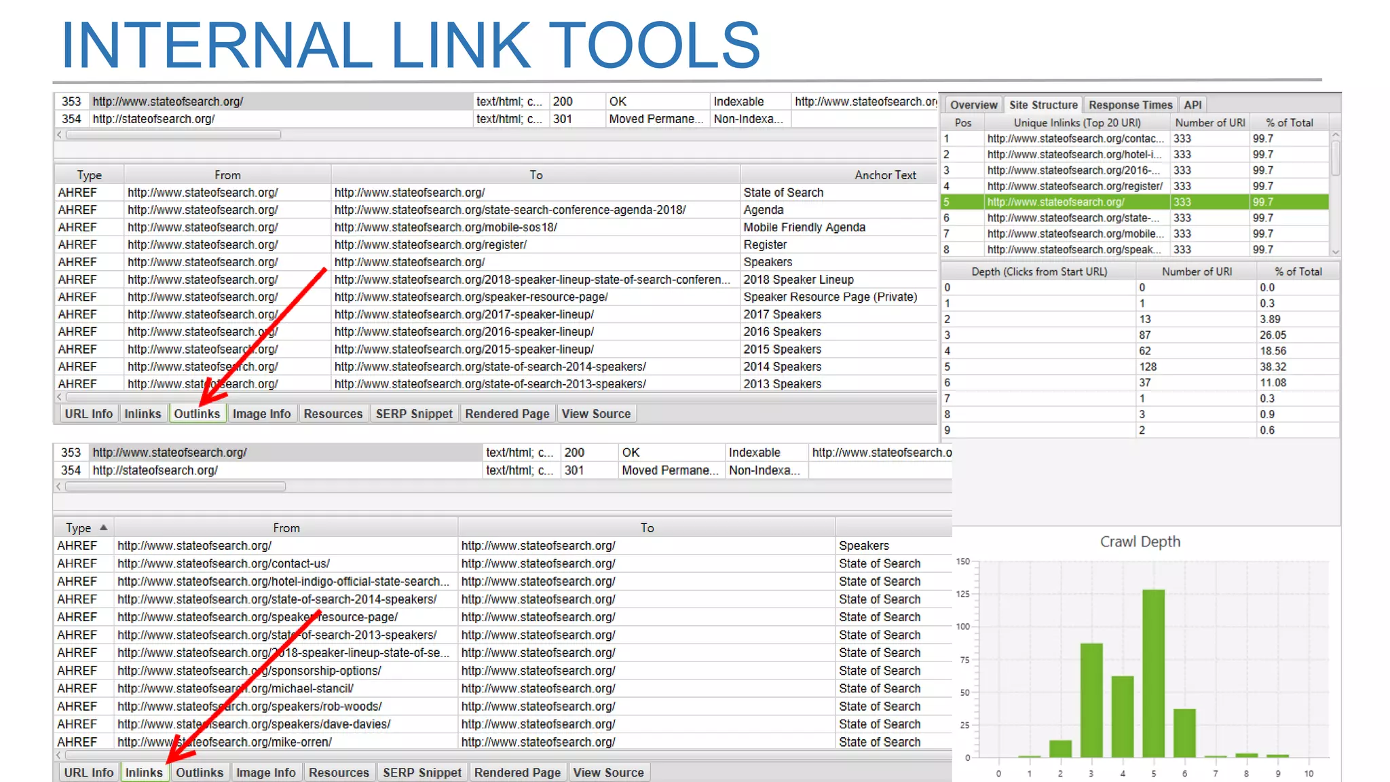Open Image Info tab in lower panel
The height and width of the screenshot is (782, 1390).
pos(266,772)
